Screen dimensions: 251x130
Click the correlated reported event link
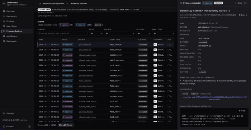(214, 98)
